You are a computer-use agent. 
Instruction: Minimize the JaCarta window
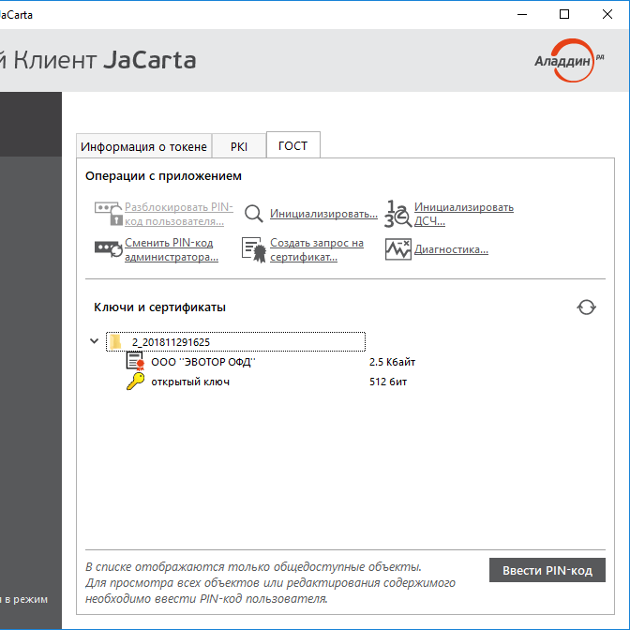522,14
